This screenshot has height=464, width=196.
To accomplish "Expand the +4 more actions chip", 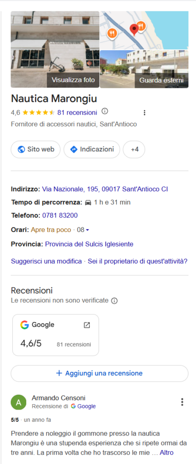I will click(x=134, y=150).
